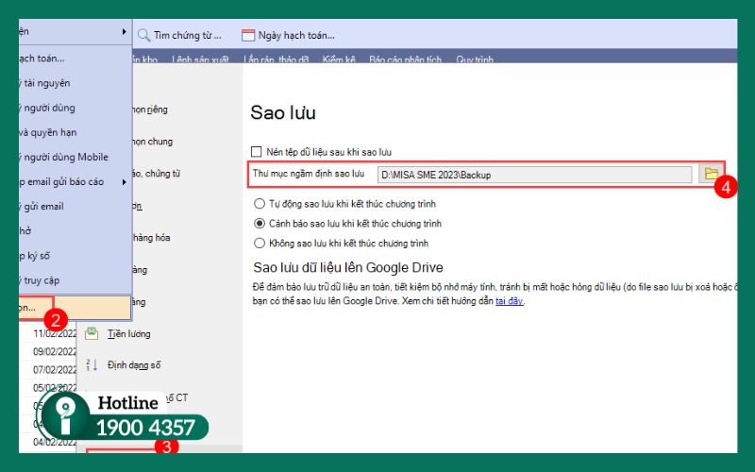Switch to the Lắp ráp, tháo dỡ tab
The height and width of the screenshot is (472, 755).
tap(276, 59)
